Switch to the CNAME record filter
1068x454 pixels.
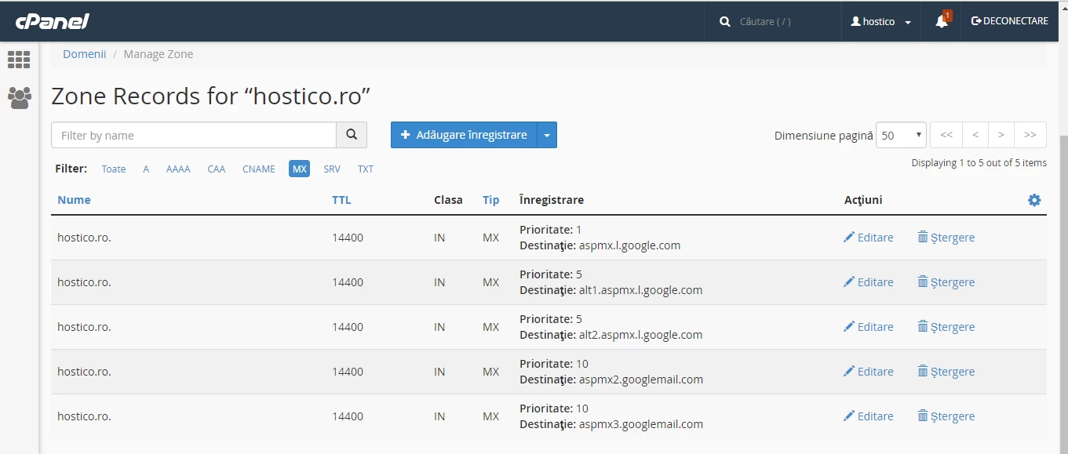tap(258, 169)
